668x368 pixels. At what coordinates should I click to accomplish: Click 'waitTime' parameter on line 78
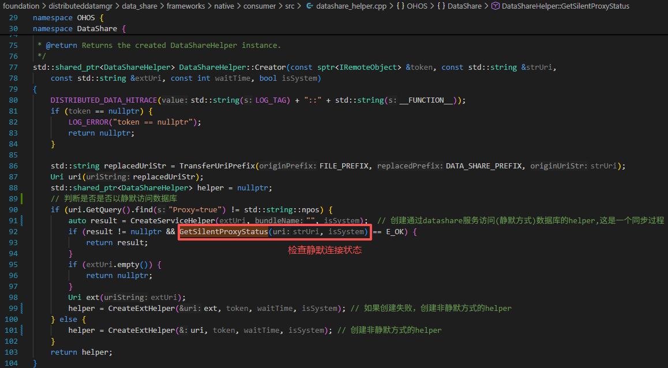(x=232, y=78)
